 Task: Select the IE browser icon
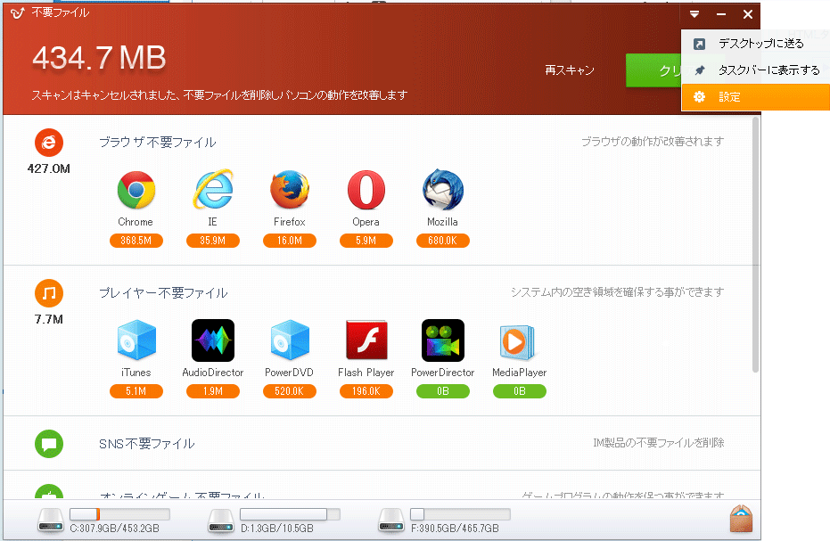pyautogui.click(x=213, y=189)
